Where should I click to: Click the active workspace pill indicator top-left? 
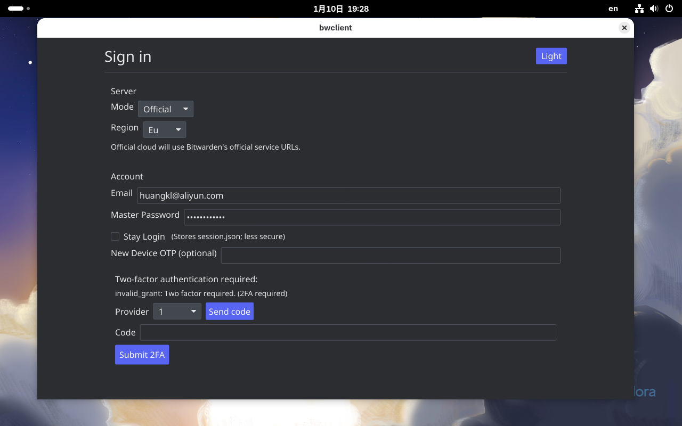[x=15, y=9]
